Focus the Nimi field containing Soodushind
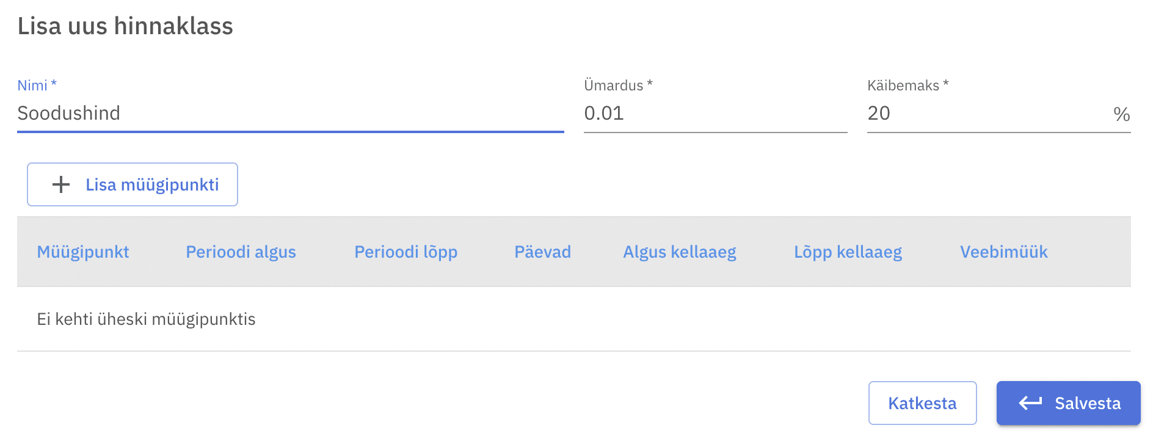 pos(290,114)
